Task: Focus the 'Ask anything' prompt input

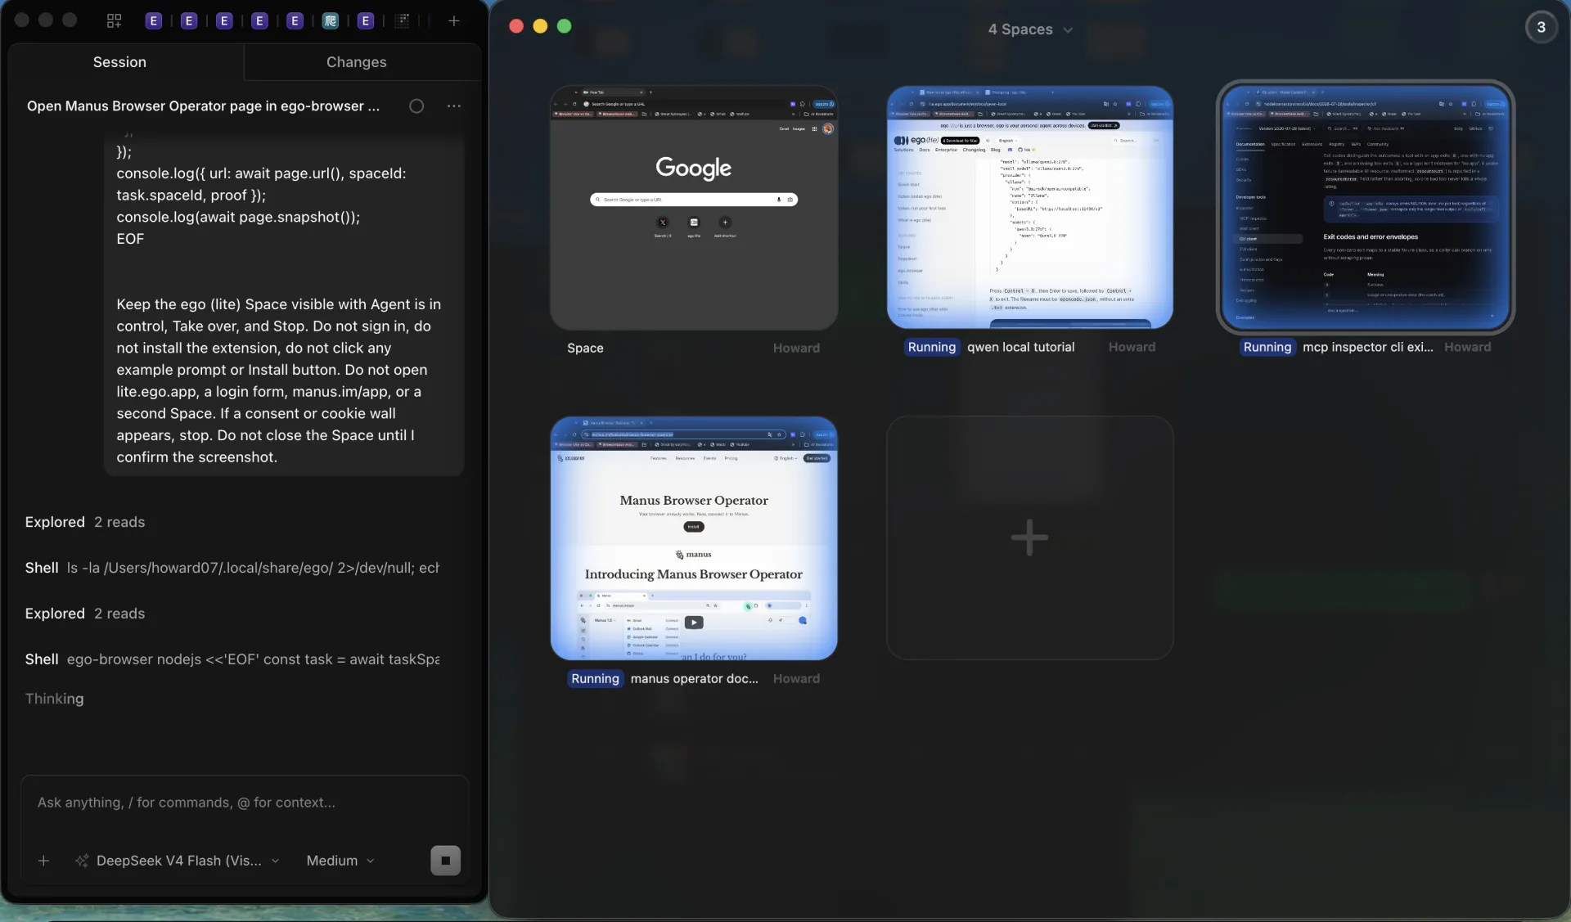Action: (245, 803)
